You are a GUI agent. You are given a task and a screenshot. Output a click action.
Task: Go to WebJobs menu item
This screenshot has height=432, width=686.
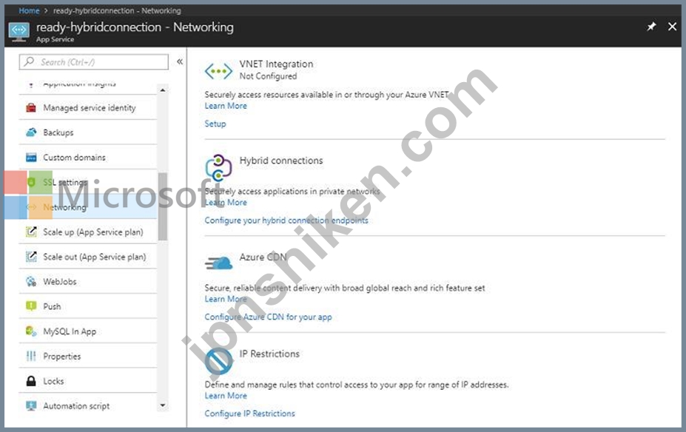pos(88,282)
